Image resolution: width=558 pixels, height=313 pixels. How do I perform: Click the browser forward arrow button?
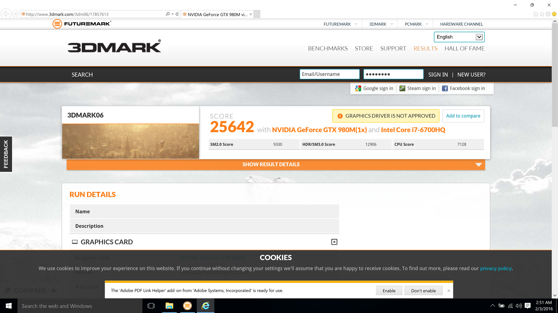tap(16, 14)
